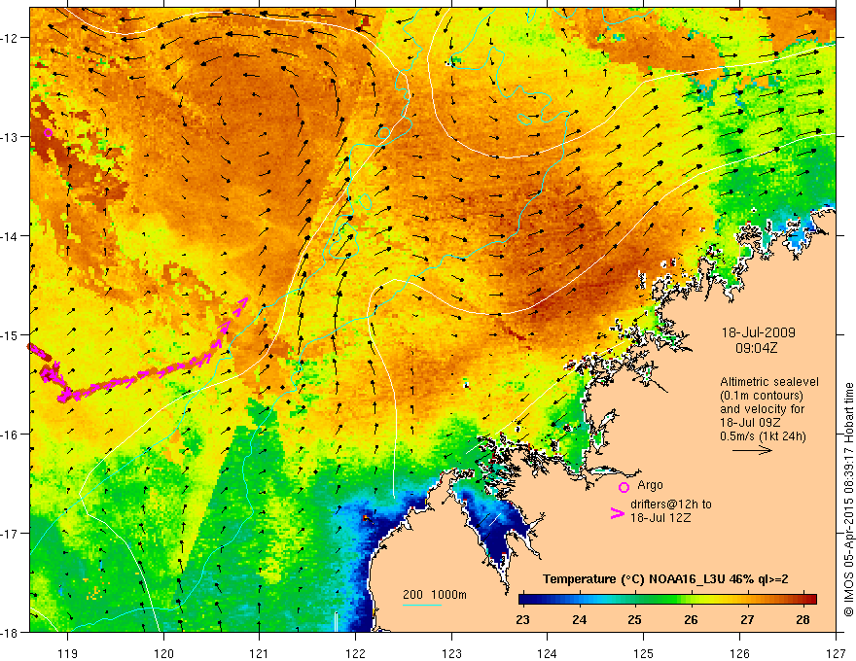The height and width of the screenshot is (661, 856).
Task: Click the '200 1000m' bathymetry label
Action: click(435, 595)
